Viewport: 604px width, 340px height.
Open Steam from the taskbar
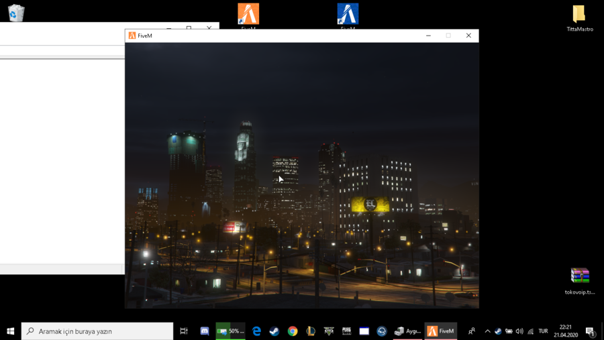pos(274,331)
